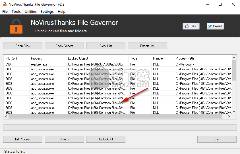Click the Unlock All button
This screenshot has height=154, width=240.
(106, 139)
